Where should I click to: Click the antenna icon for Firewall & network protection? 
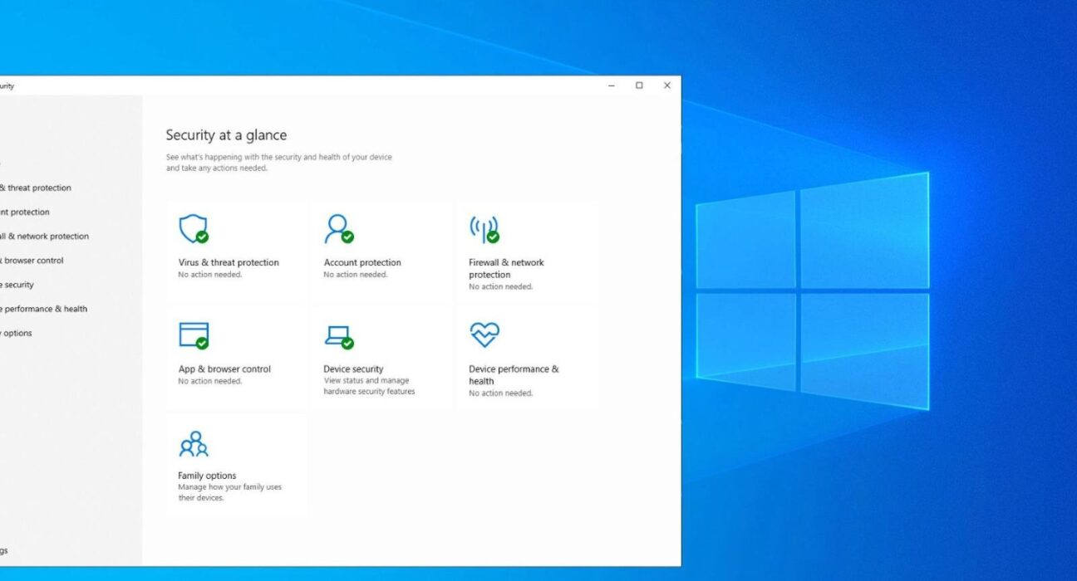tap(484, 229)
